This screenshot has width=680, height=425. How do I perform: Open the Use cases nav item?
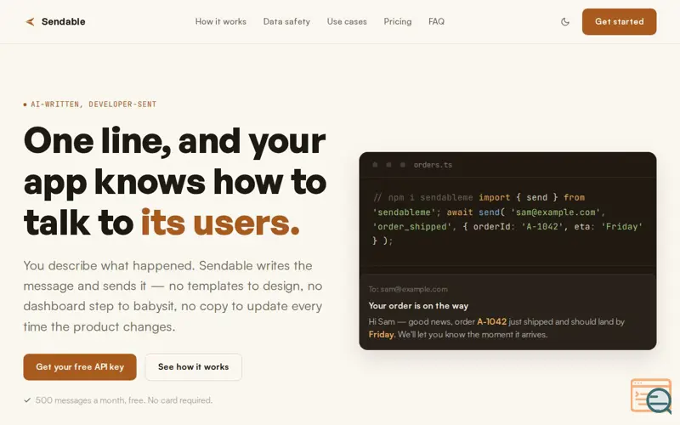click(x=347, y=22)
